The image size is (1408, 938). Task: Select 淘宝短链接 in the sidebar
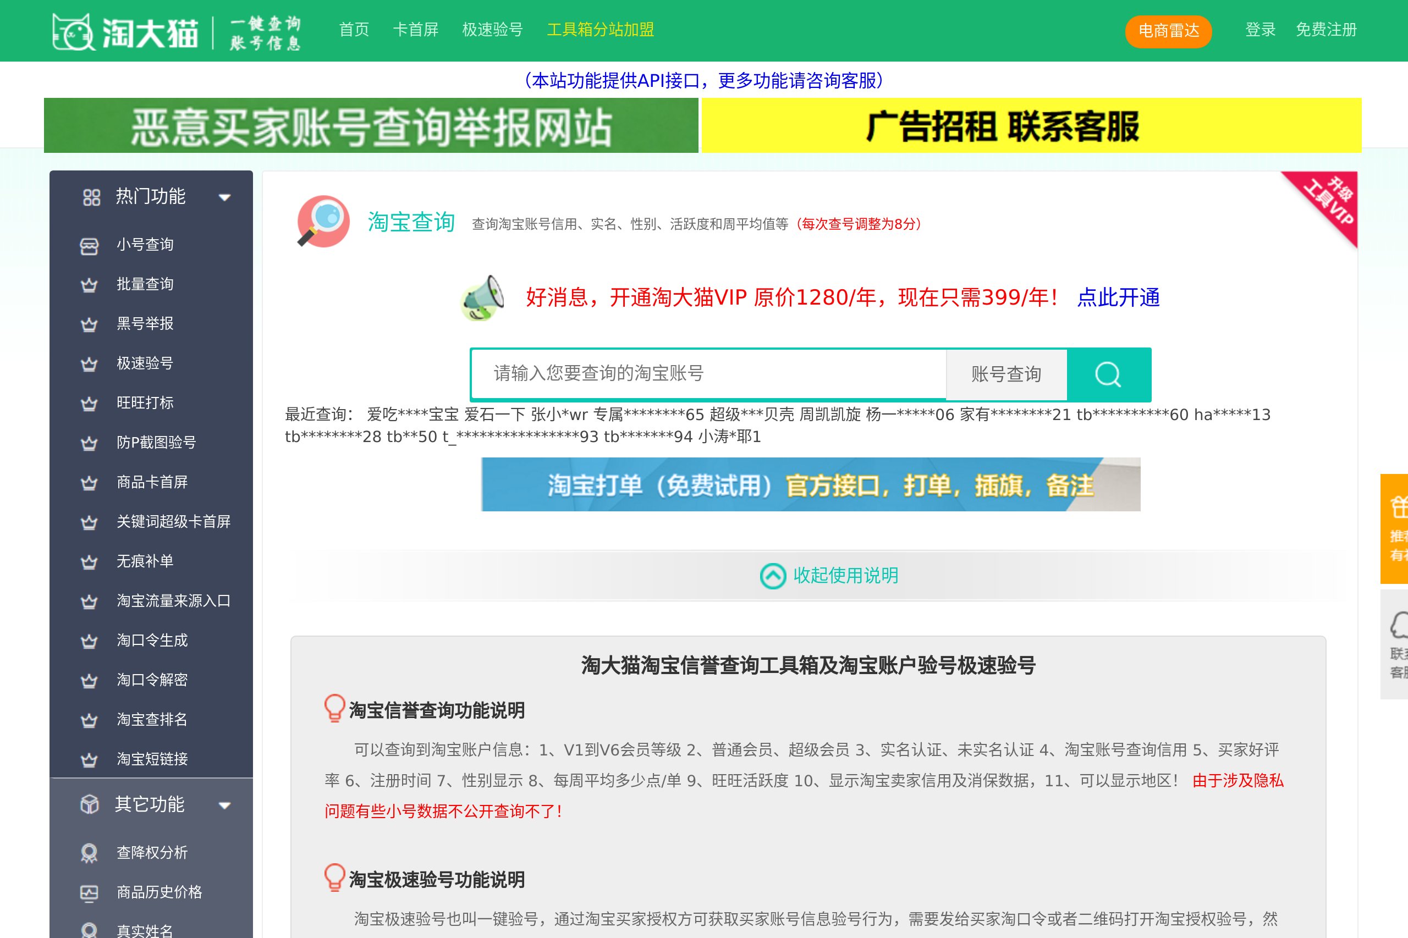coord(152,759)
